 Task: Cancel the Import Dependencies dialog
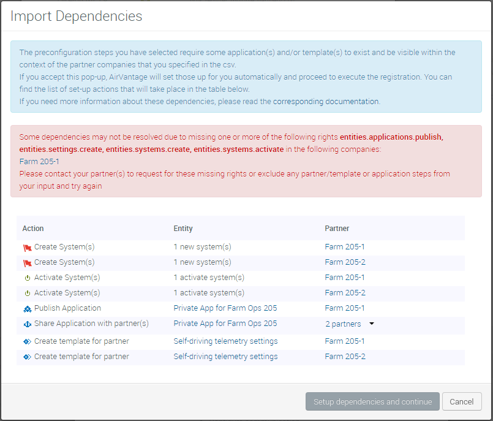(461, 402)
